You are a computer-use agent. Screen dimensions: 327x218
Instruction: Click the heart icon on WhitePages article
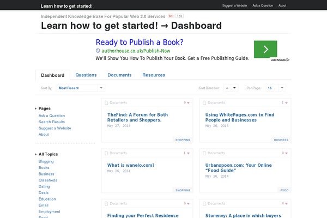(x=287, y=102)
